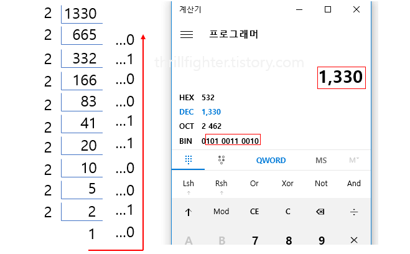
Task: Click the 1,330 main display value
Action: (341, 77)
